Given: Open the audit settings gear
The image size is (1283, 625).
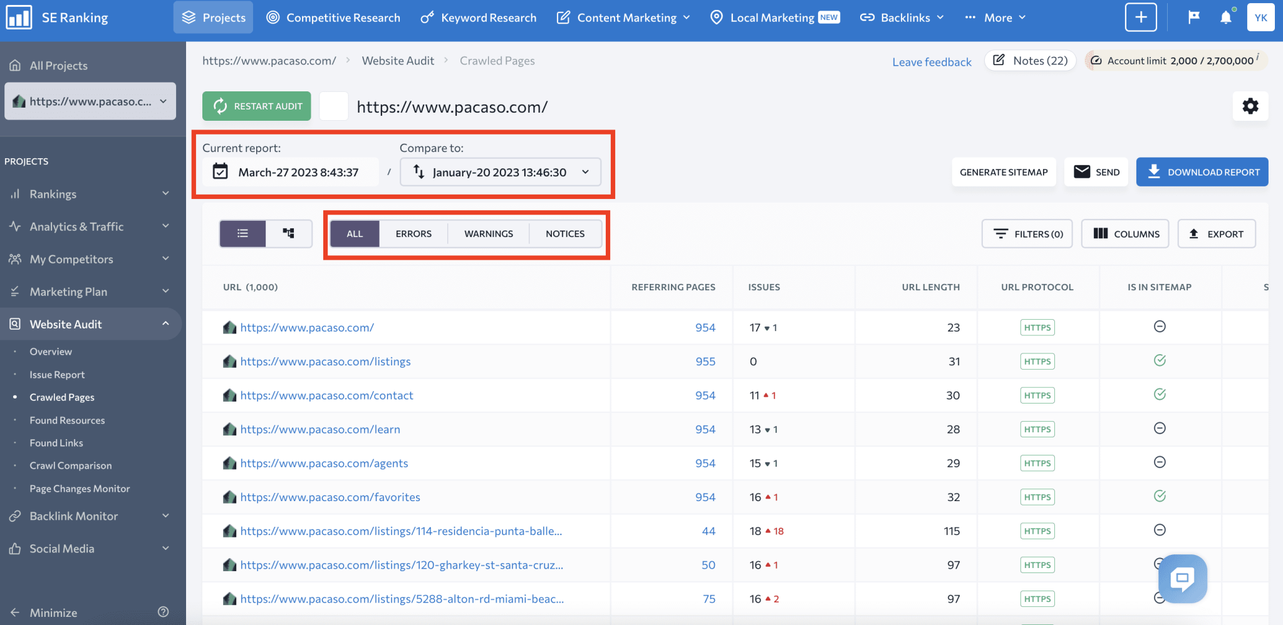Looking at the screenshot, I should (1250, 106).
